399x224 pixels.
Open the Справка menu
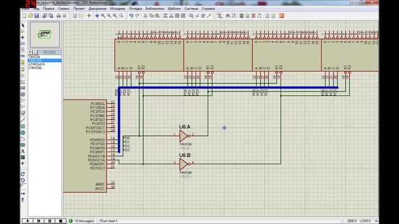point(208,9)
